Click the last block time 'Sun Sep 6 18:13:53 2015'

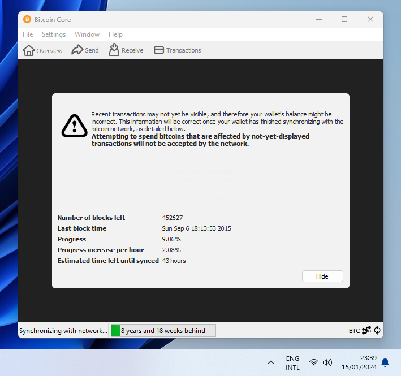tap(196, 228)
